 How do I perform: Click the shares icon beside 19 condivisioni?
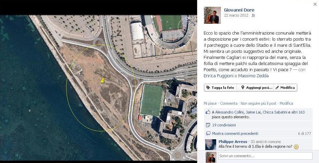tap(208, 125)
